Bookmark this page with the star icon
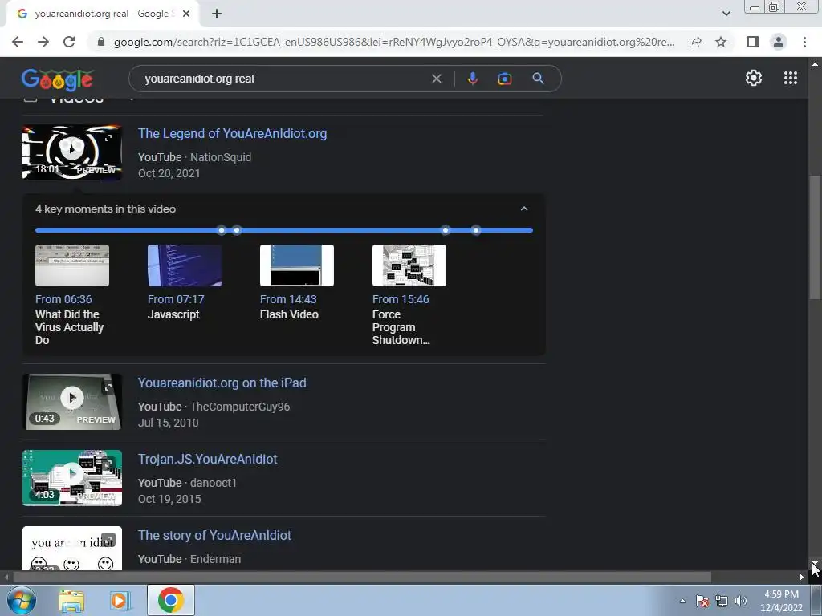This screenshot has height=616, width=822. (721, 42)
